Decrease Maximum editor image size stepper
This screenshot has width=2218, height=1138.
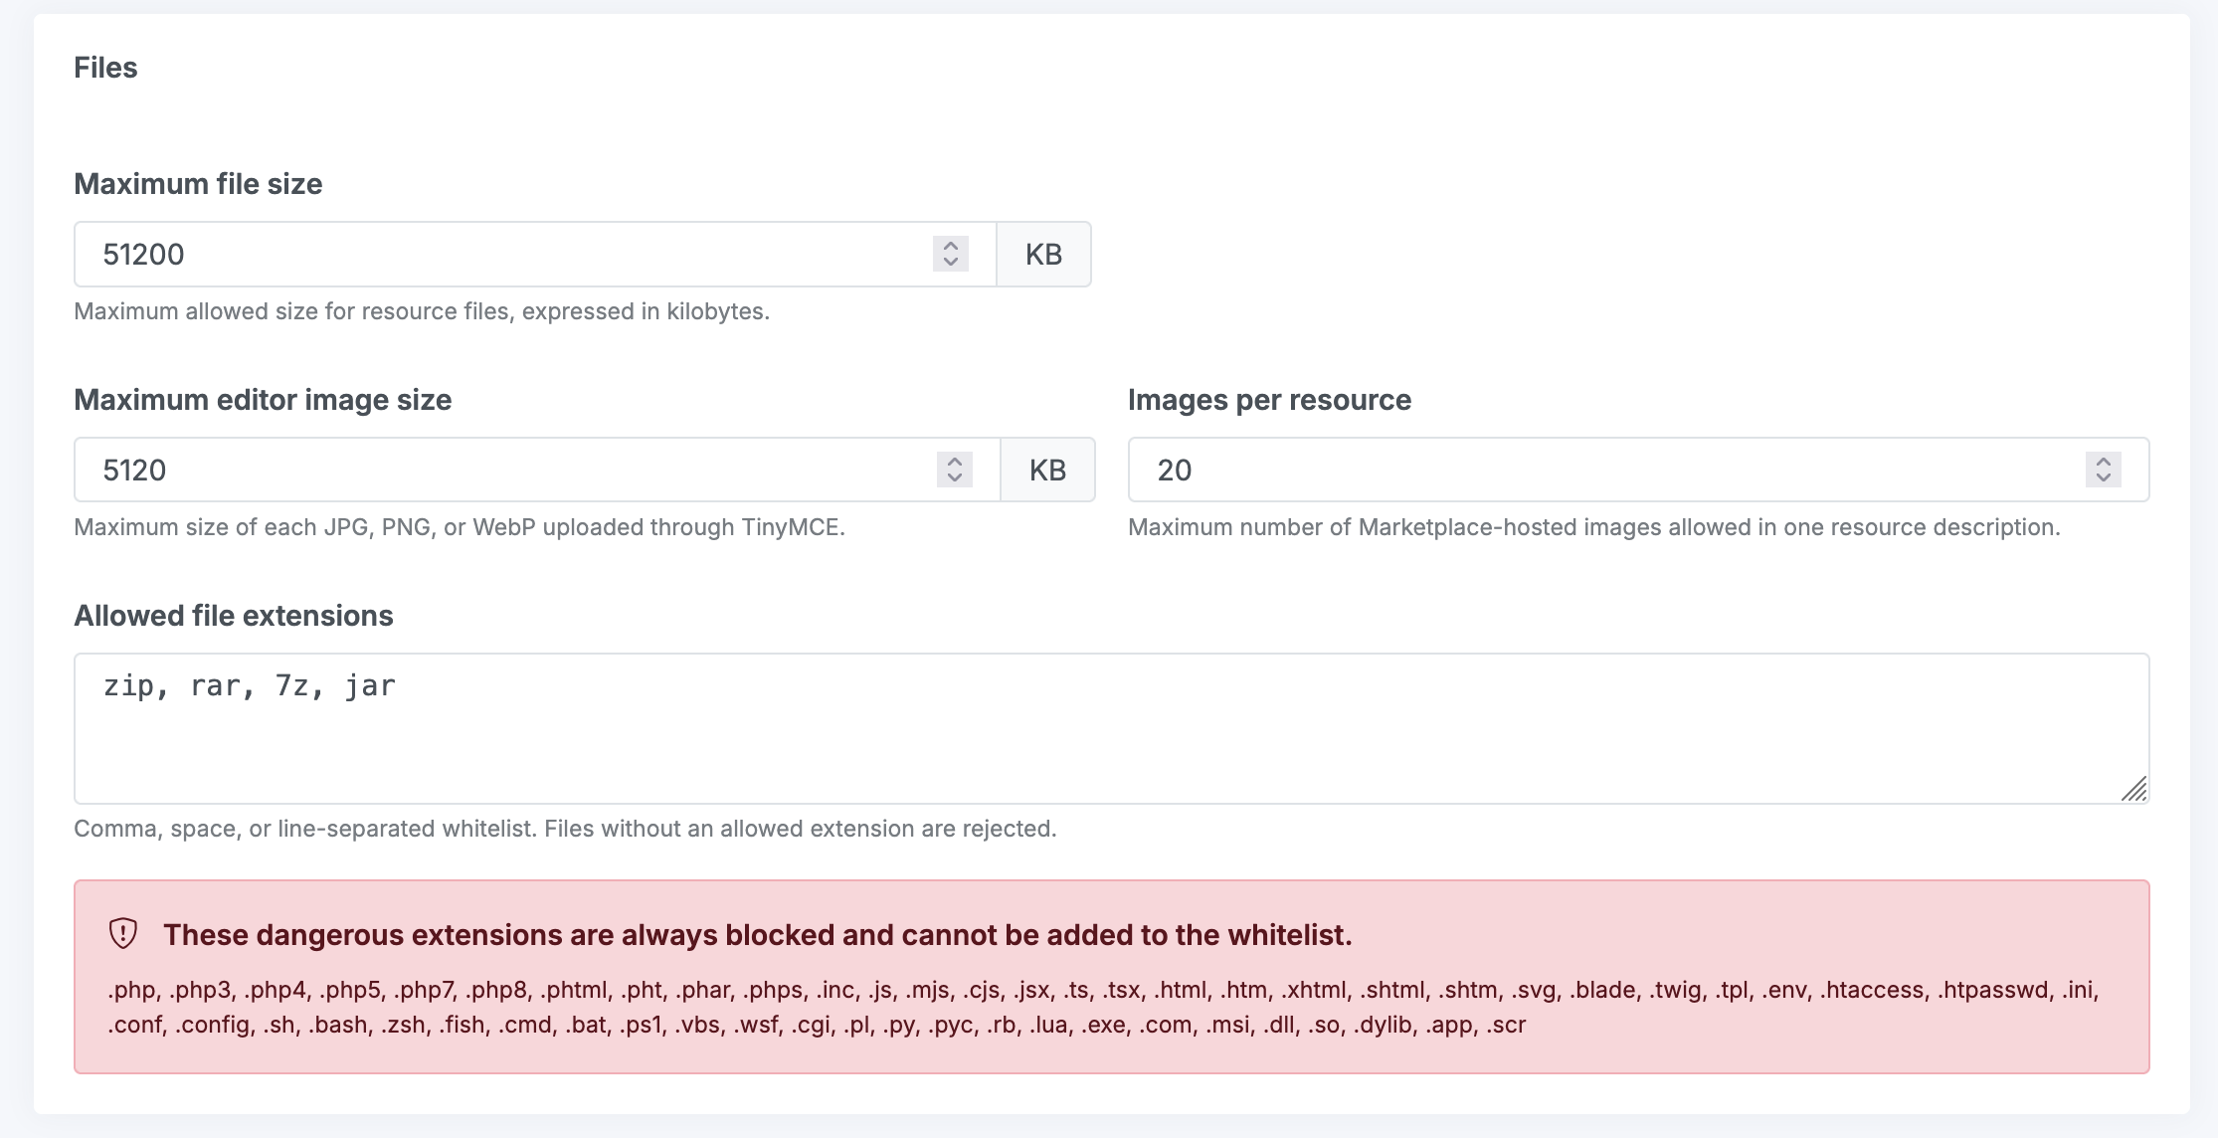(955, 478)
